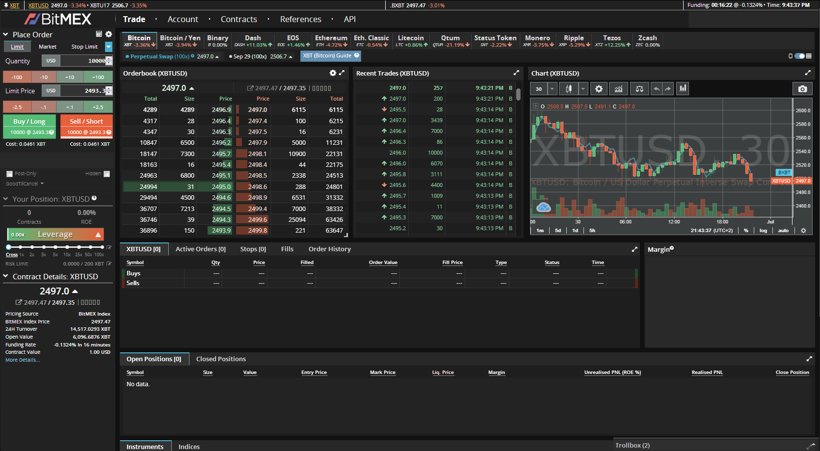820x451 pixels.
Task: Switch to Market order tab
Action: tap(48, 47)
